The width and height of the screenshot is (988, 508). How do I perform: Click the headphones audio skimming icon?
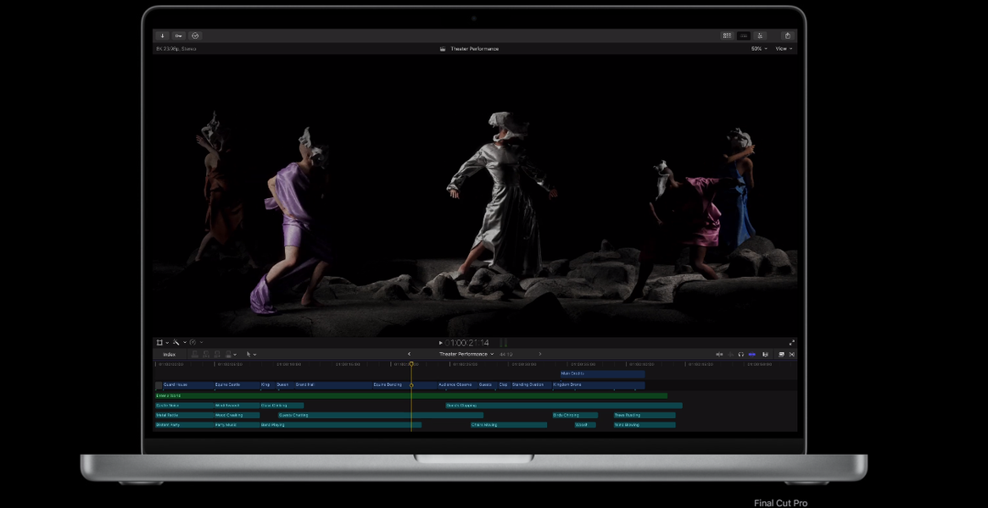click(740, 354)
